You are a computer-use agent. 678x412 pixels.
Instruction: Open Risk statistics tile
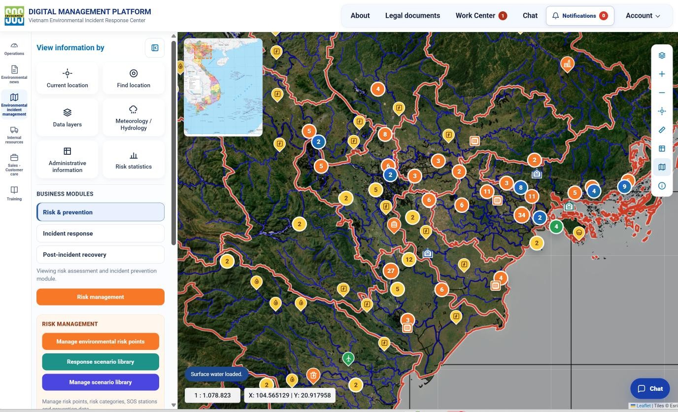tap(134, 160)
